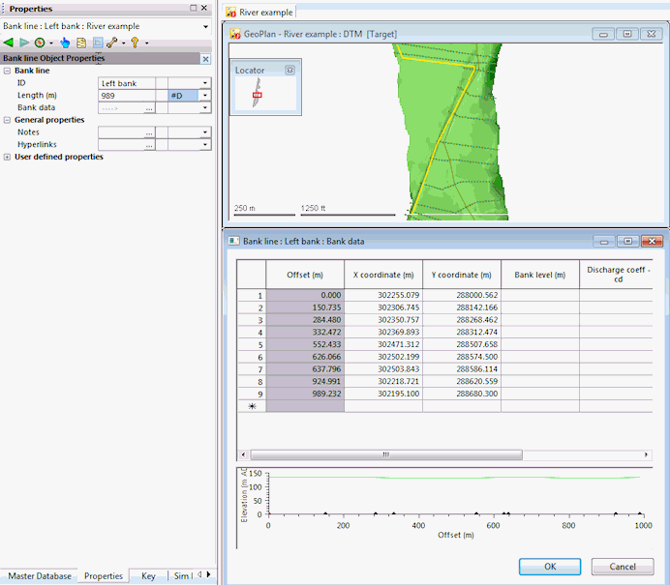Switch to the Properties bottom tab
The width and height of the screenshot is (670, 585).
point(104,576)
